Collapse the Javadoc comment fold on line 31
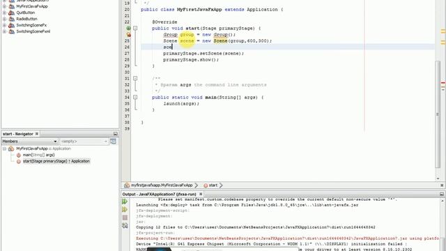 tap(135, 78)
